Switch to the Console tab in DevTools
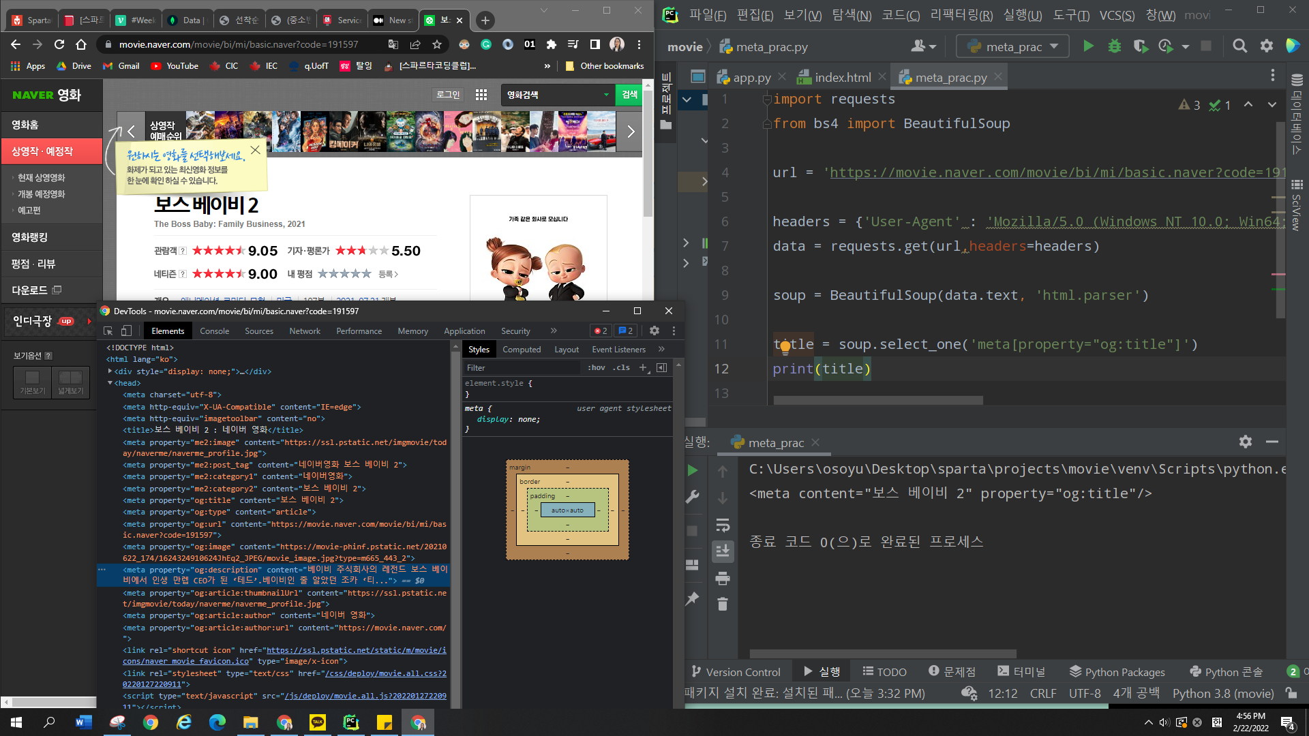The height and width of the screenshot is (736, 1309). [x=215, y=331]
